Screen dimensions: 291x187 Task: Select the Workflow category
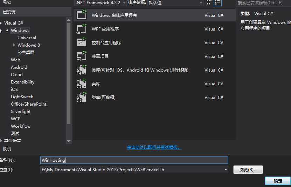pos(21,126)
